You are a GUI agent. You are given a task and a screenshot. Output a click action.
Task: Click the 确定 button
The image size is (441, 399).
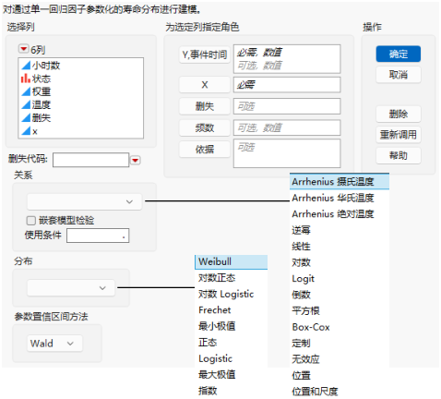pyautogui.click(x=399, y=54)
